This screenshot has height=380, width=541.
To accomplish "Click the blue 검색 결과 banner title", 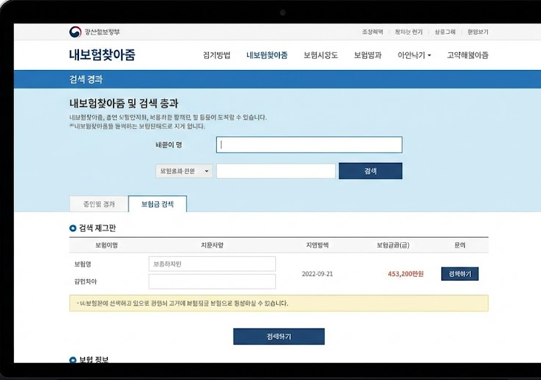I will tap(86, 80).
